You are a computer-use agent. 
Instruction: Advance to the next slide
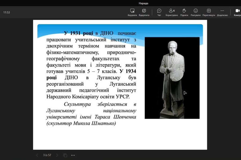click(x=57, y=155)
